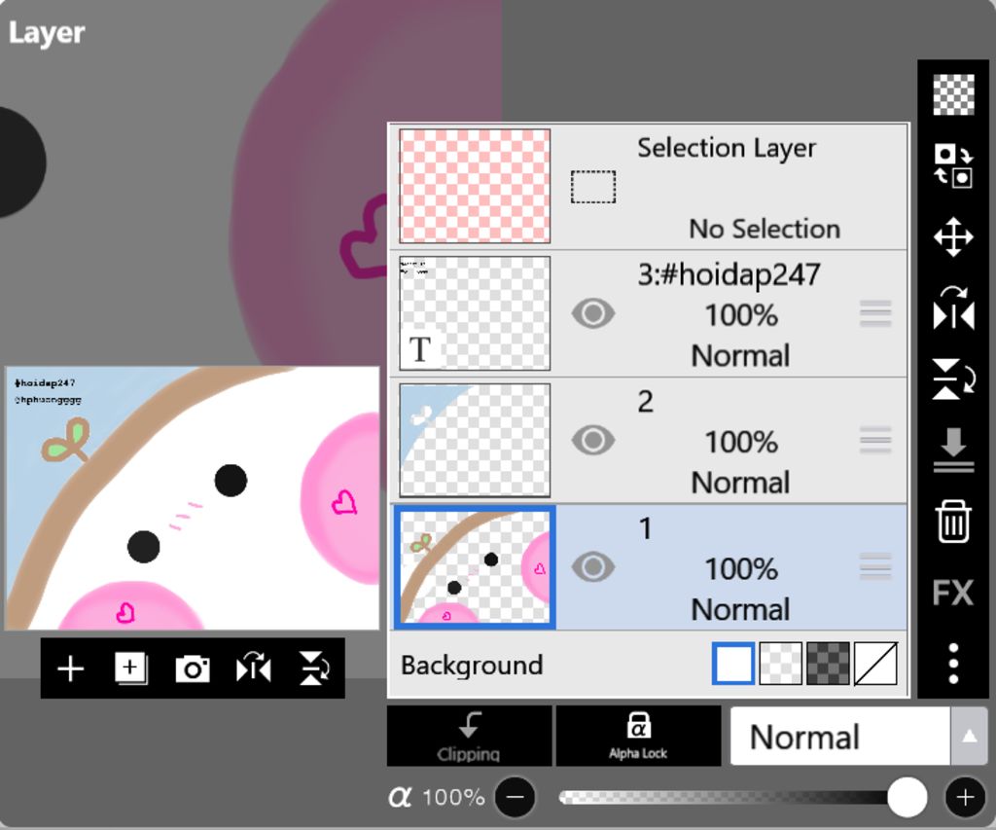Screen dimensions: 996x830
Task: Delete the layer with trash icon
Action: [x=953, y=522]
